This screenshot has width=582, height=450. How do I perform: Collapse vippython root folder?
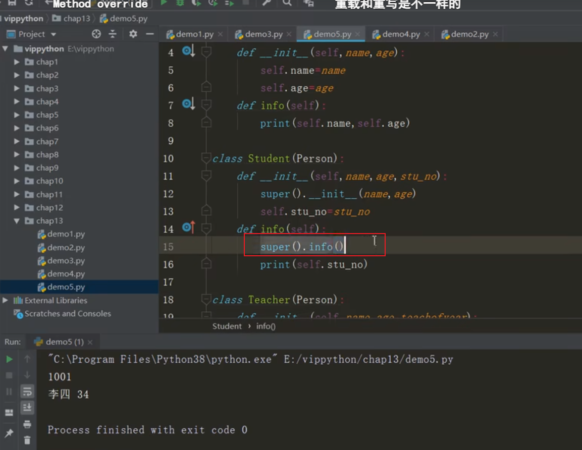tap(5, 48)
